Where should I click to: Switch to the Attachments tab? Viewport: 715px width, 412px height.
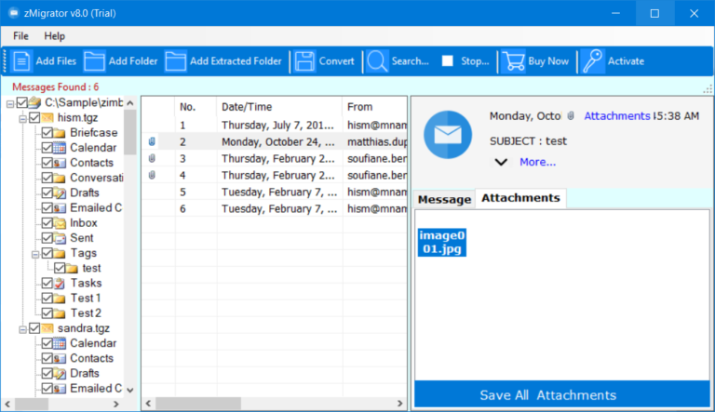coord(520,198)
